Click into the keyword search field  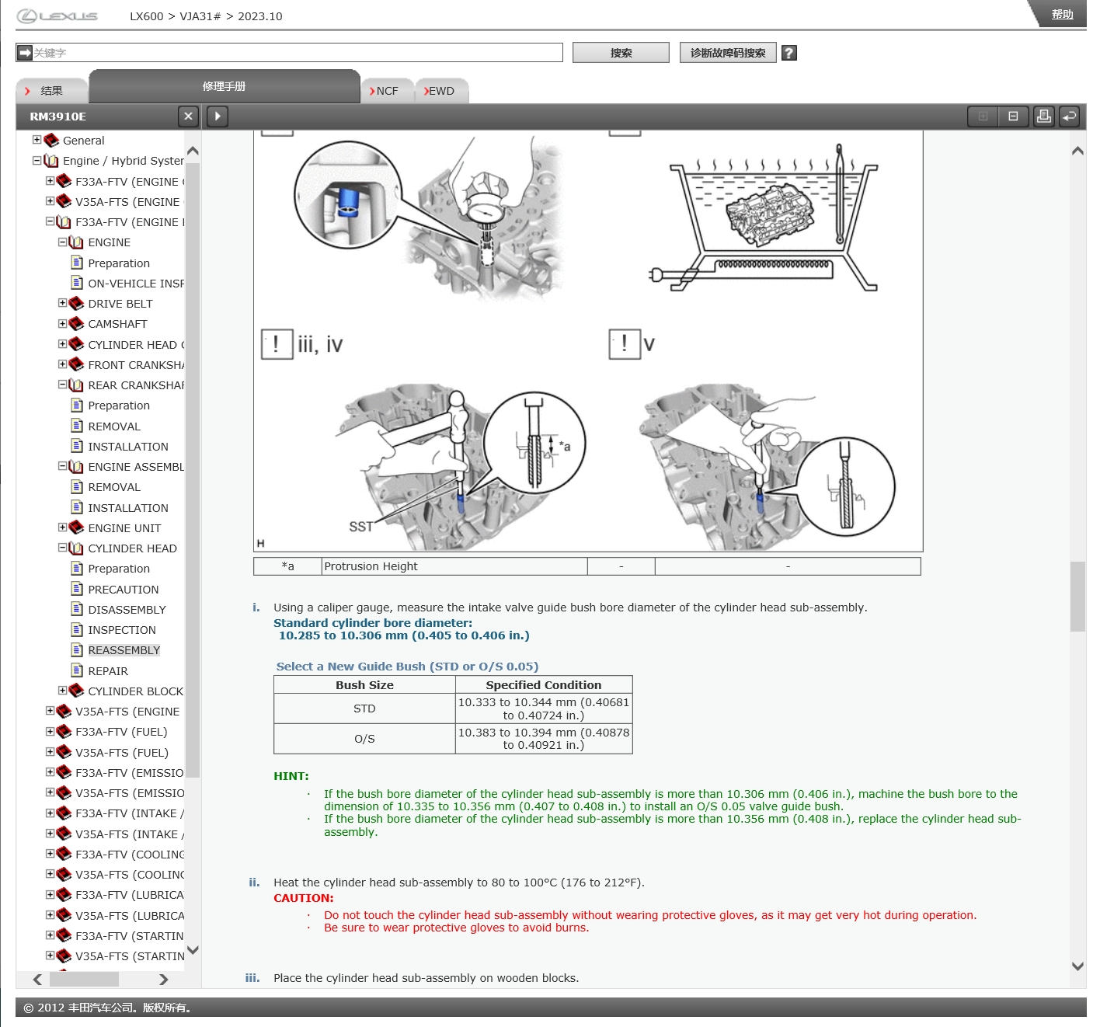point(295,53)
